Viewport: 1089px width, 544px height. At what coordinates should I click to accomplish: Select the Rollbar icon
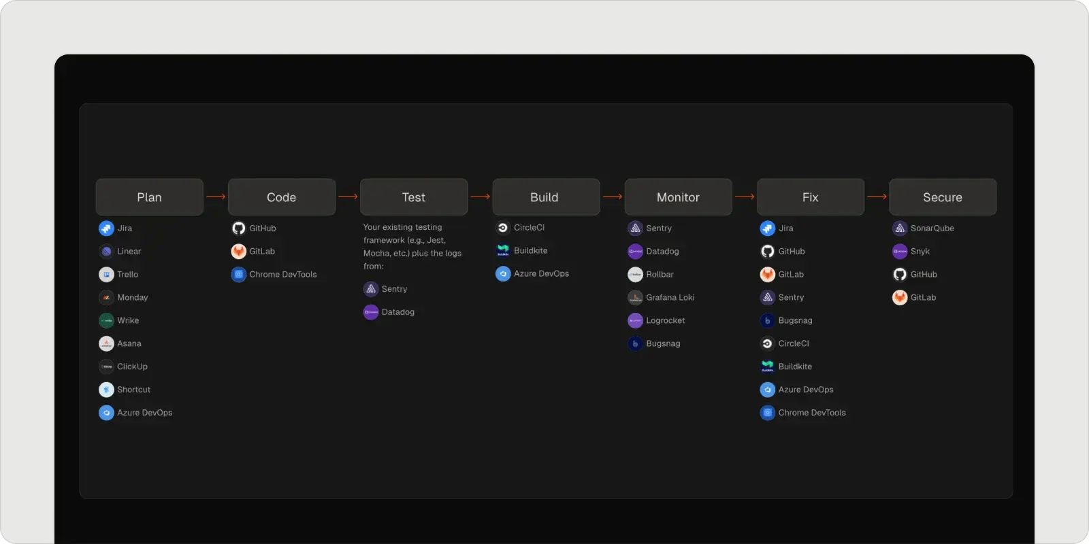635,275
